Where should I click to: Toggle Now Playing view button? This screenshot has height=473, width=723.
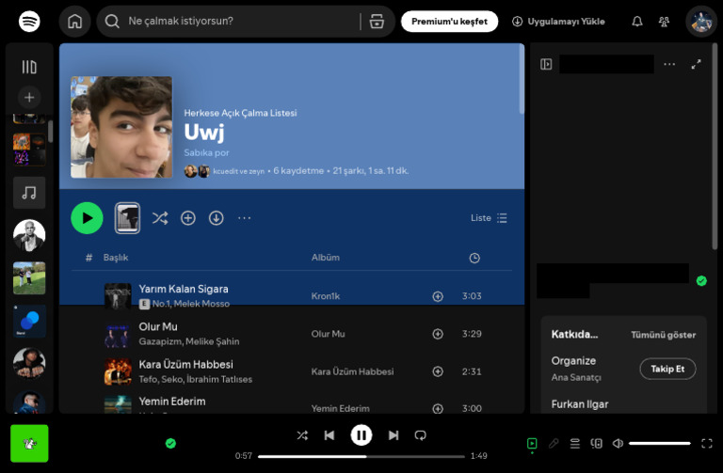[532, 444]
